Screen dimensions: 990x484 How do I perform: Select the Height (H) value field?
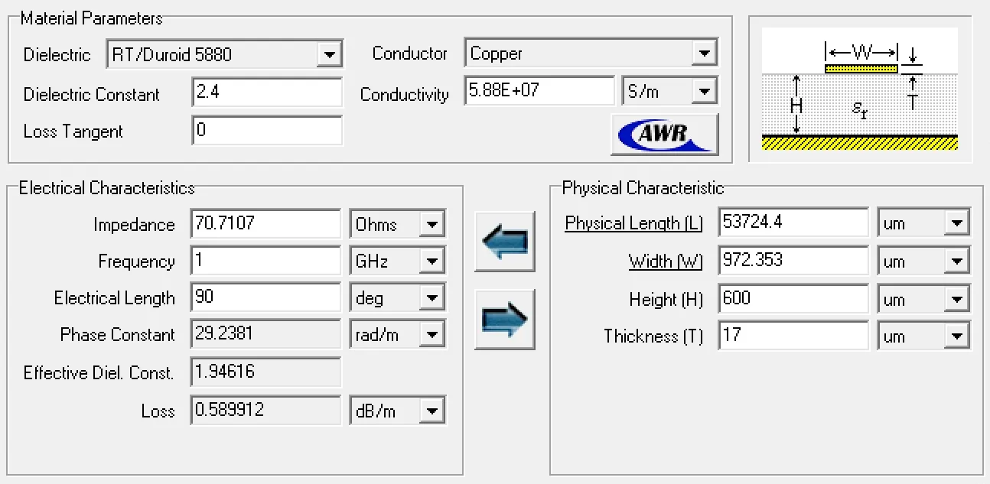coord(793,298)
